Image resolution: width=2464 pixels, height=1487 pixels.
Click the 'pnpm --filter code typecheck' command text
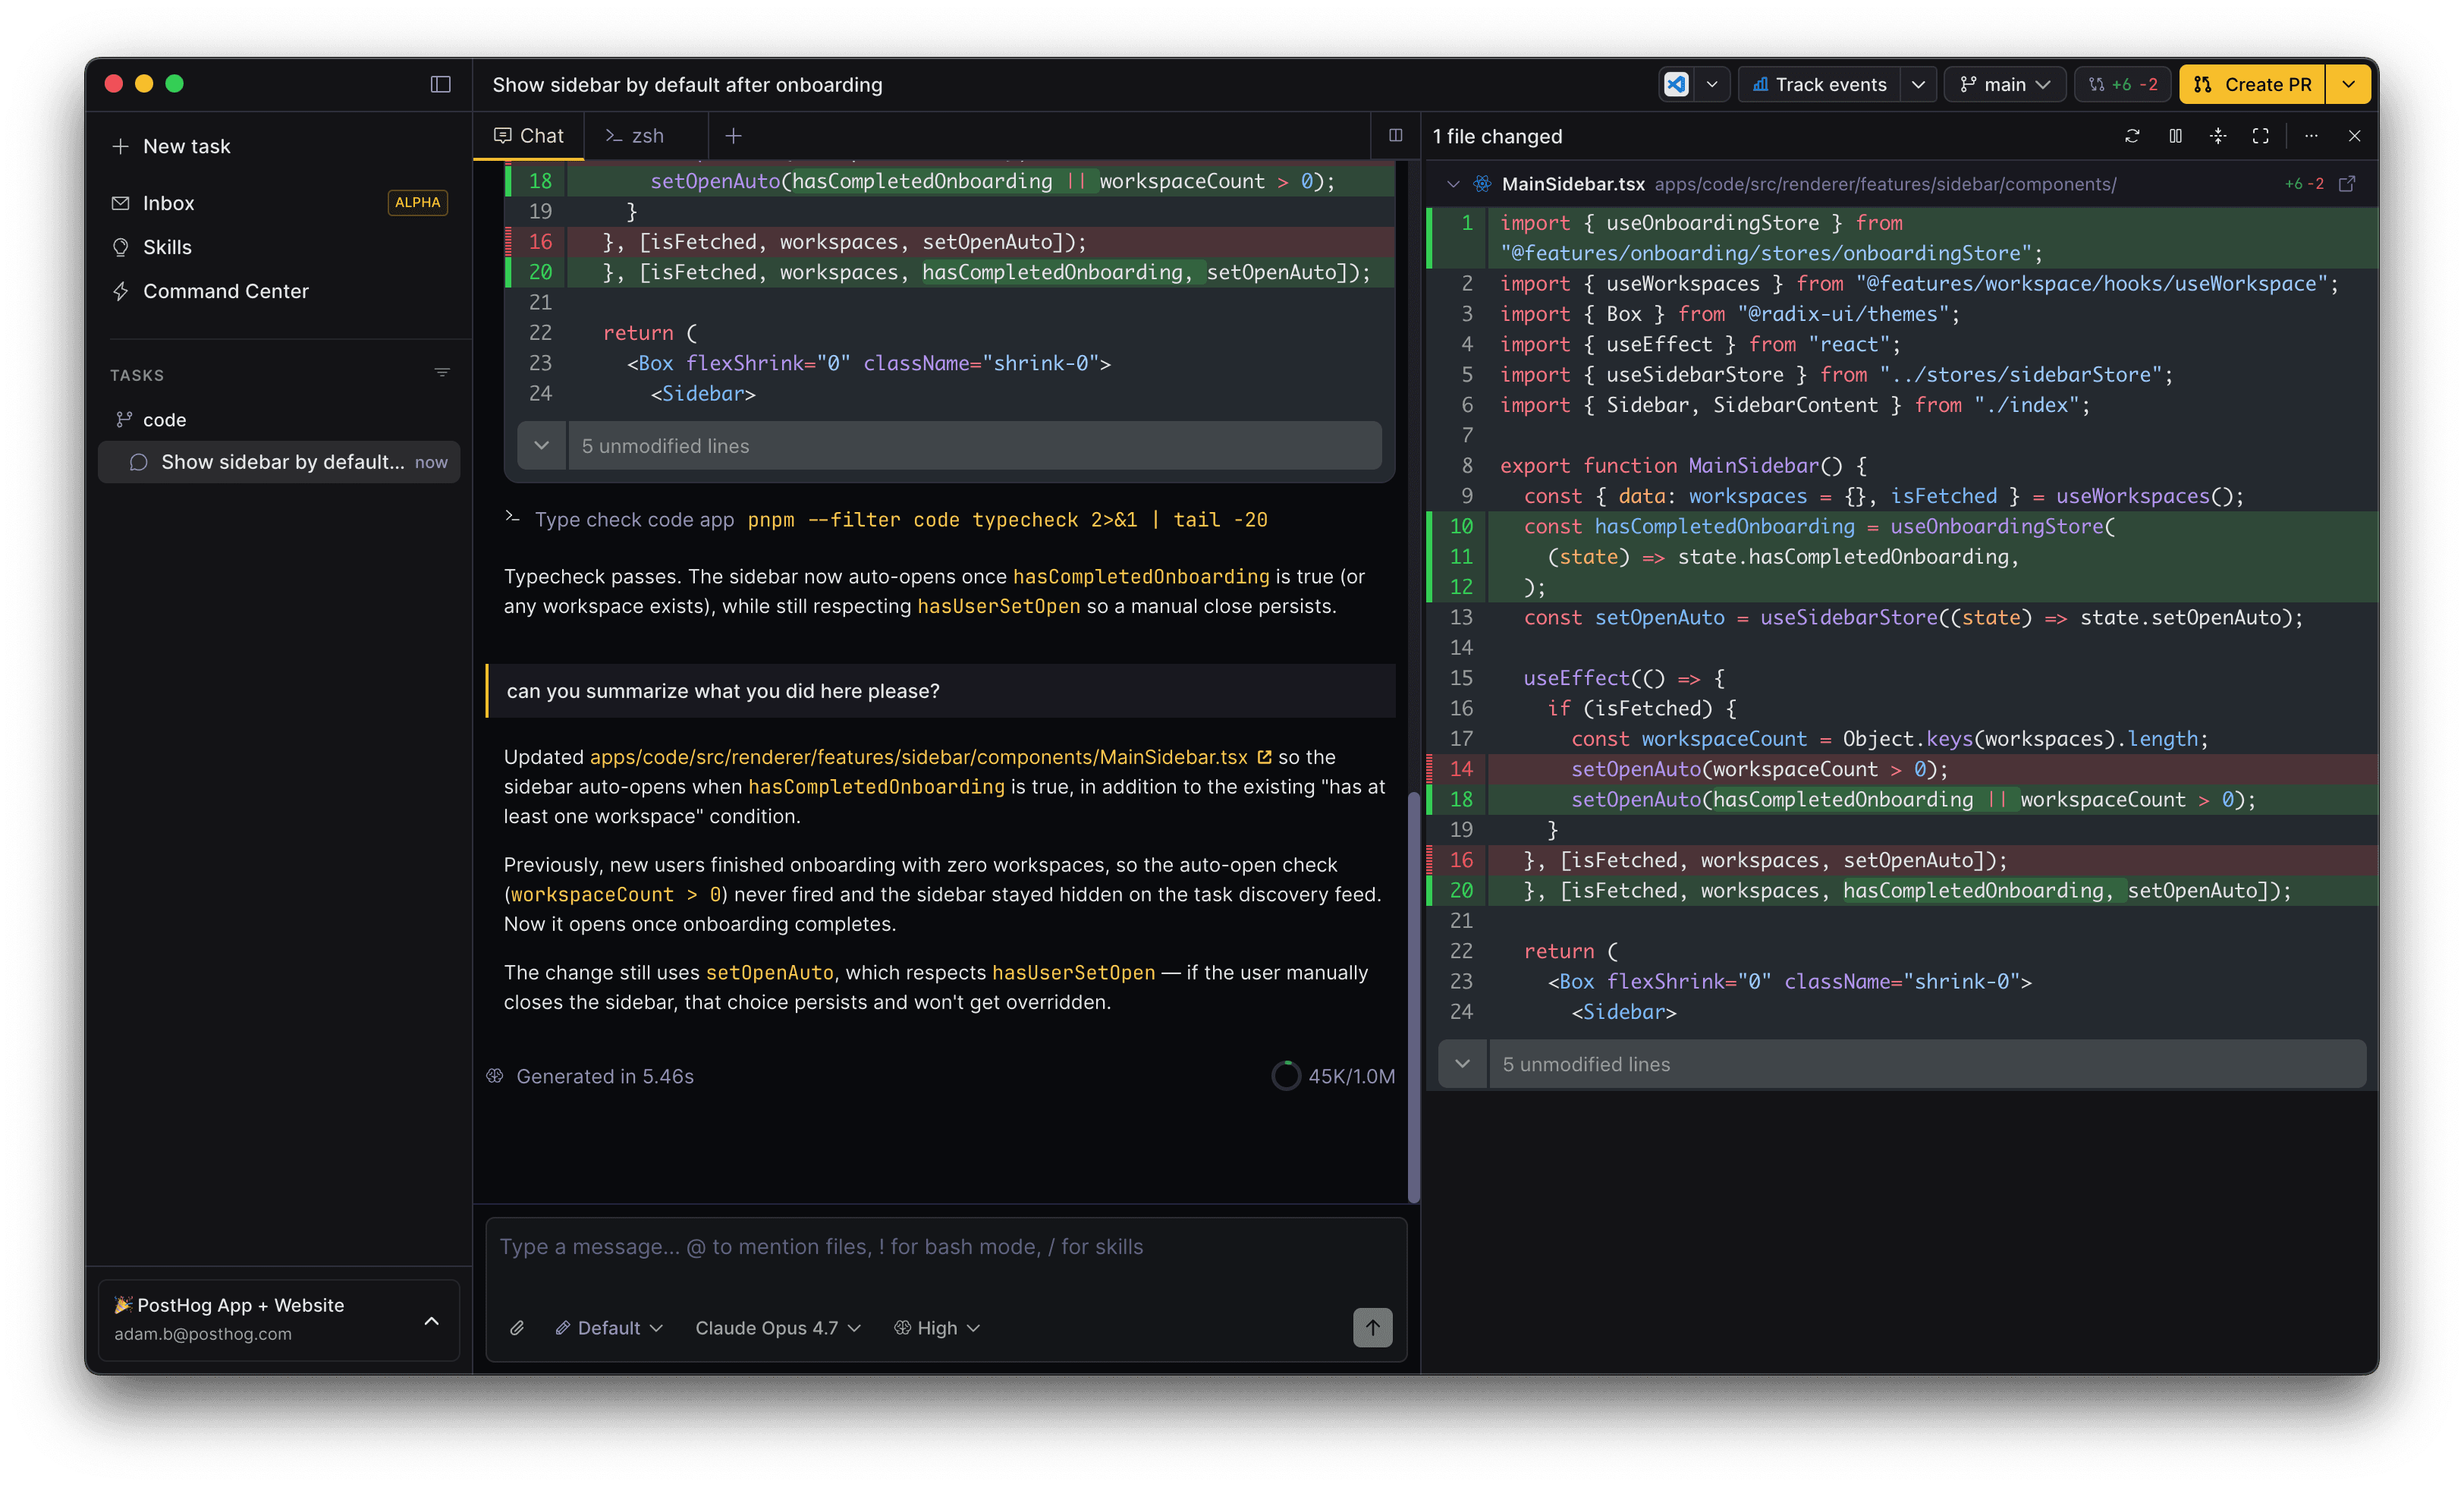(x=1007, y=519)
